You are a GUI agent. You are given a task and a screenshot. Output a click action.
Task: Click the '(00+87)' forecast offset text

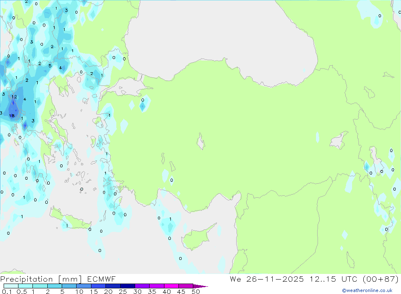pos(381,279)
